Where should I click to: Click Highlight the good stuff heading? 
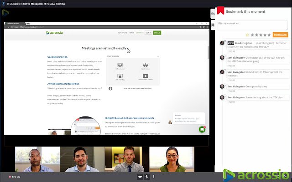[130, 118]
